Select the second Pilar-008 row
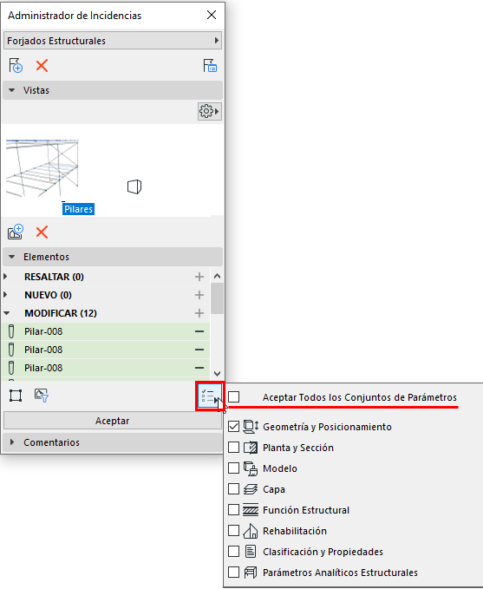This screenshot has height=589, width=483. coord(106,350)
